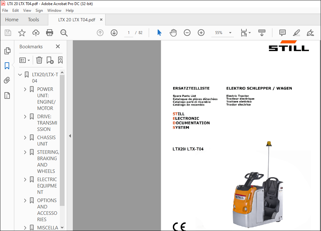Select the ELECTRIC EQUIPMENT bookmark text

[47, 186]
